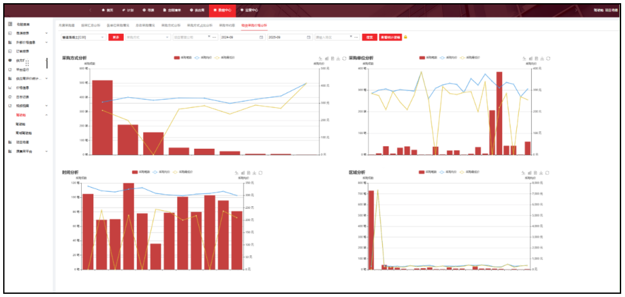
Task: Toggle blue 采购均价 legend in 采购单位分析
Action: click(x=449, y=57)
